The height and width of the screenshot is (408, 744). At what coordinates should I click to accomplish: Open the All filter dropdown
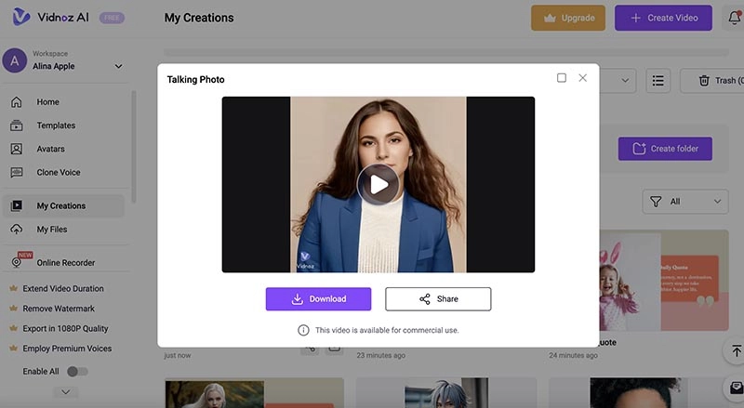click(684, 201)
